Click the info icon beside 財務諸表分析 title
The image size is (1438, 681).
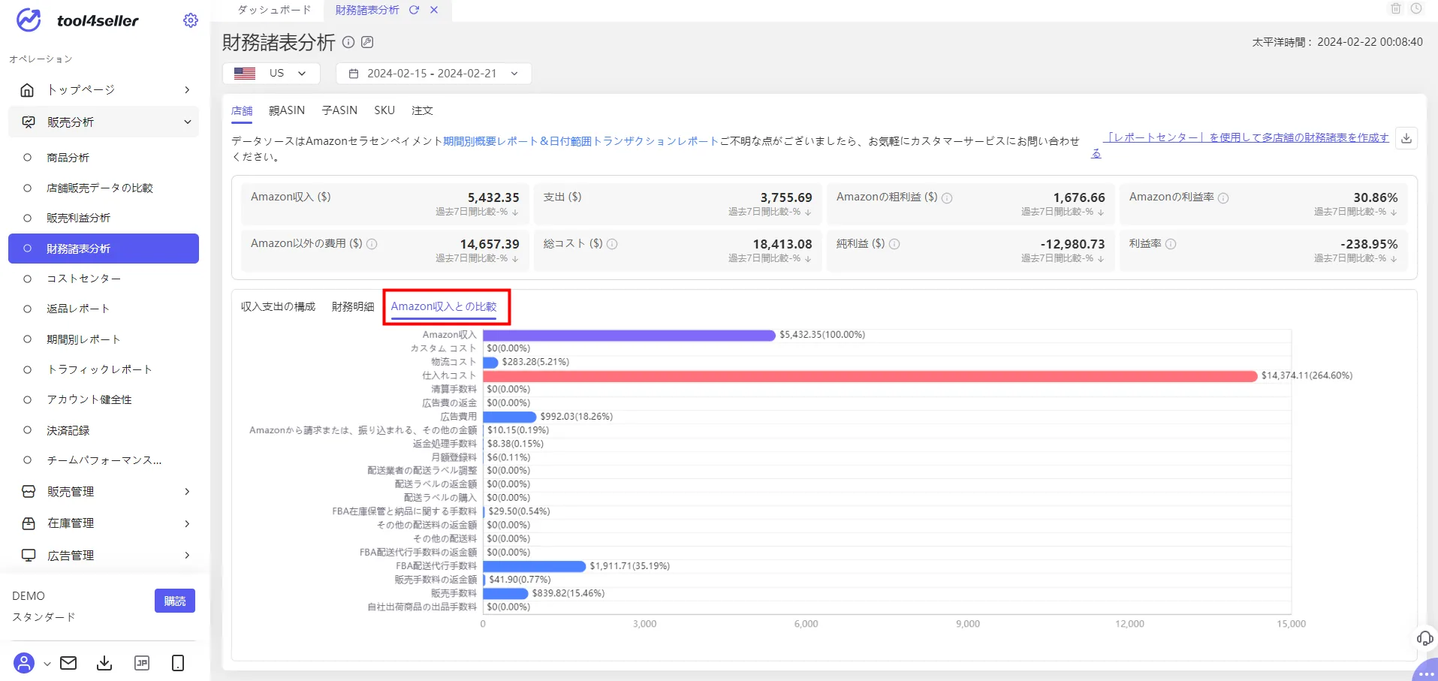click(348, 42)
